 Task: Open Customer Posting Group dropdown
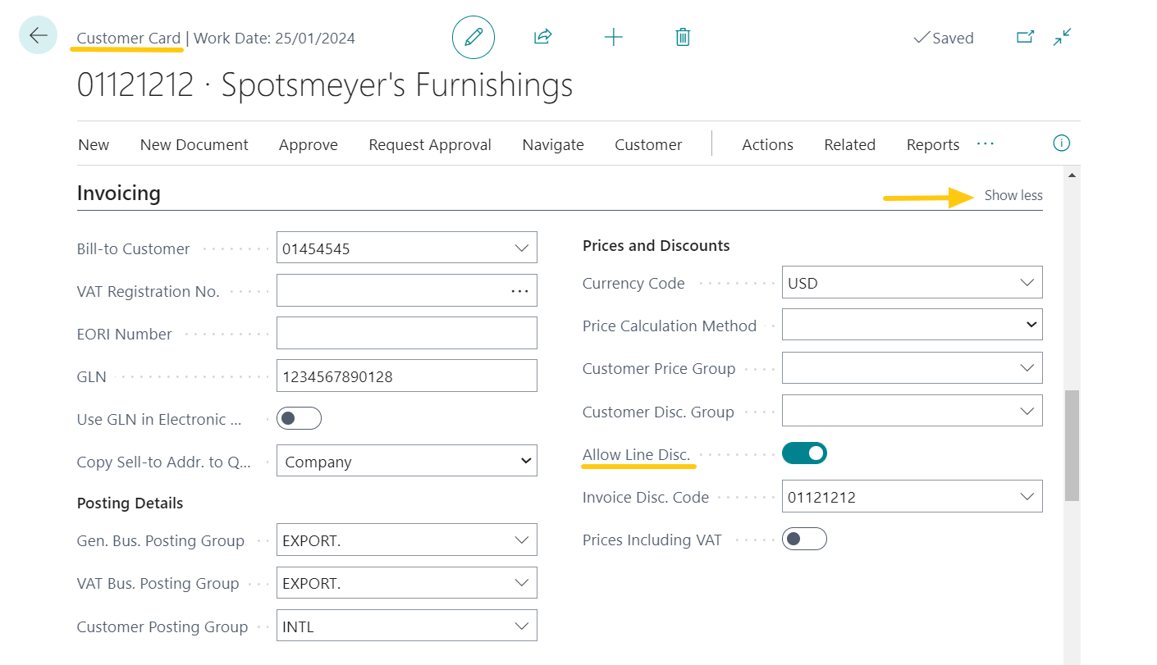pos(521,626)
